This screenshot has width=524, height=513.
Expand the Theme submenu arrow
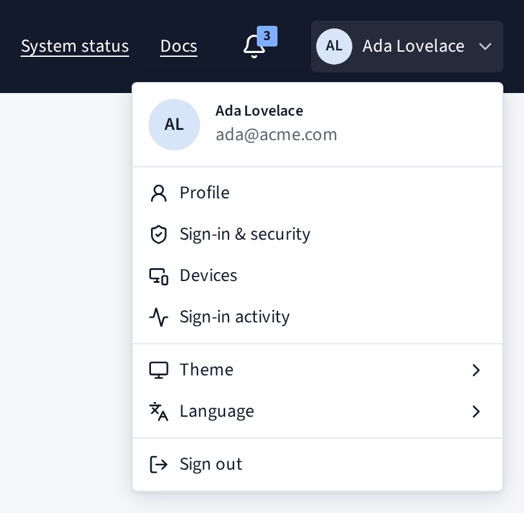(x=476, y=370)
